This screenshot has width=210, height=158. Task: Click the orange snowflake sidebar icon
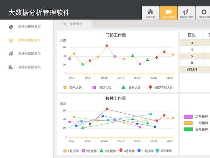11,41
